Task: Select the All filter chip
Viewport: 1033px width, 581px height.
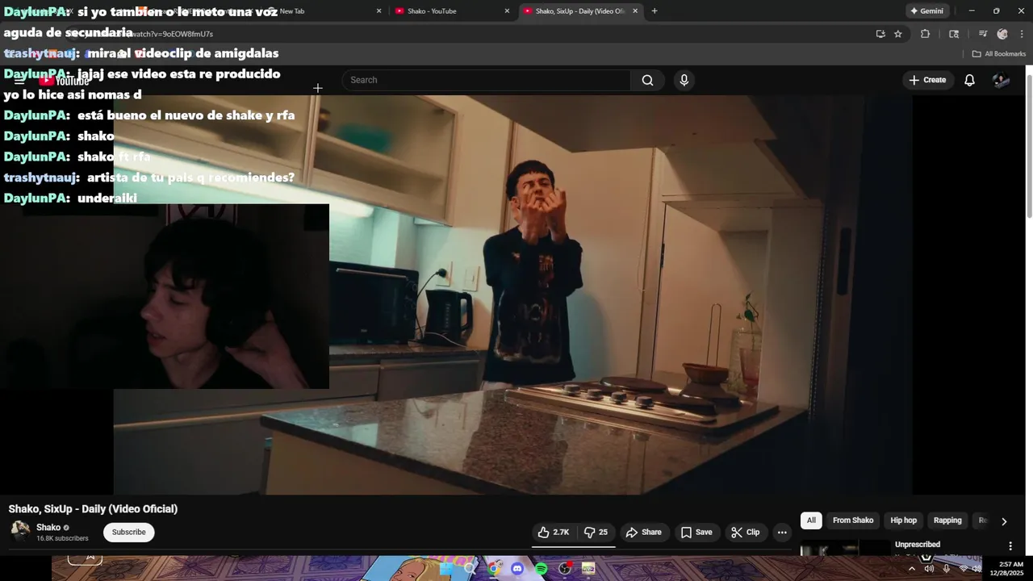Action: [811, 520]
